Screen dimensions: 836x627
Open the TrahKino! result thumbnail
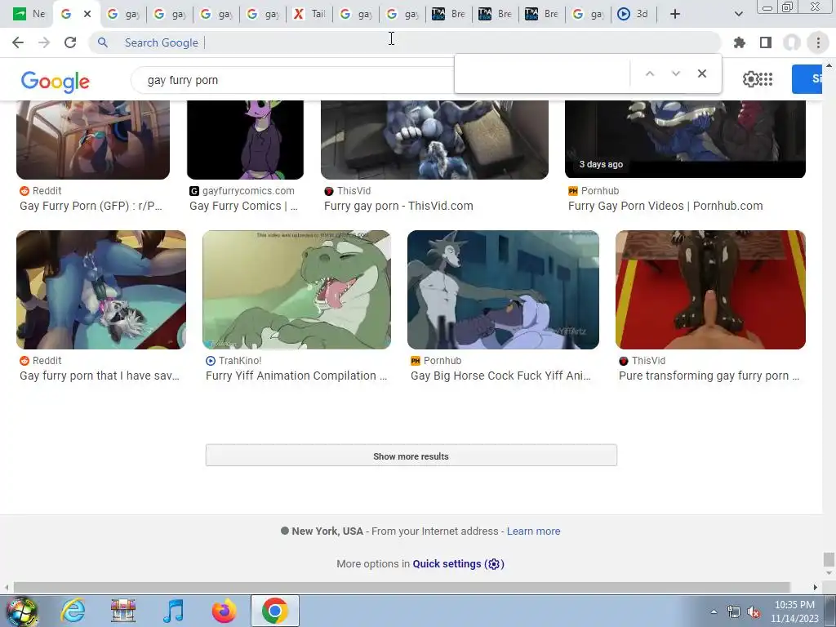pos(296,290)
